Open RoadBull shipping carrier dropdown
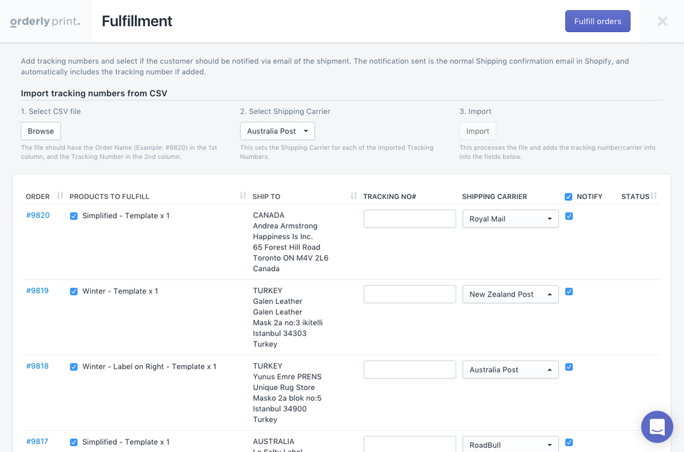 pyautogui.click(x=510, y=445)
